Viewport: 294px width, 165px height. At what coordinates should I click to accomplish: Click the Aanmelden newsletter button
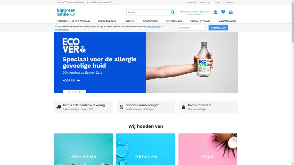tap(218, 28)
